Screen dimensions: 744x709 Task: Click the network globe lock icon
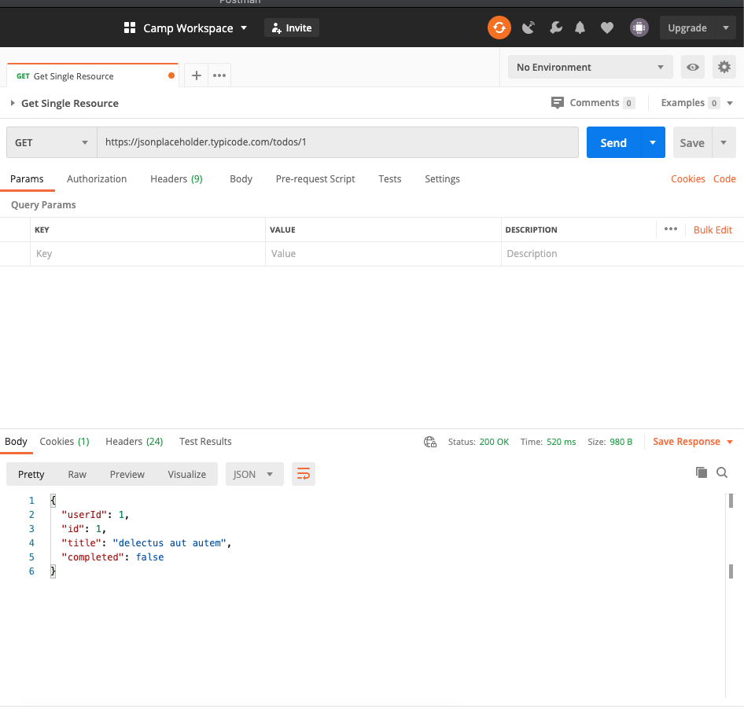[x=430, y=442]
